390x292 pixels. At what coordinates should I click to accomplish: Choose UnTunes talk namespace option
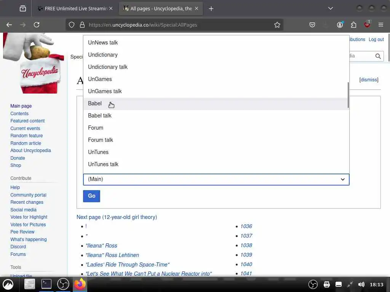(216, 164)
